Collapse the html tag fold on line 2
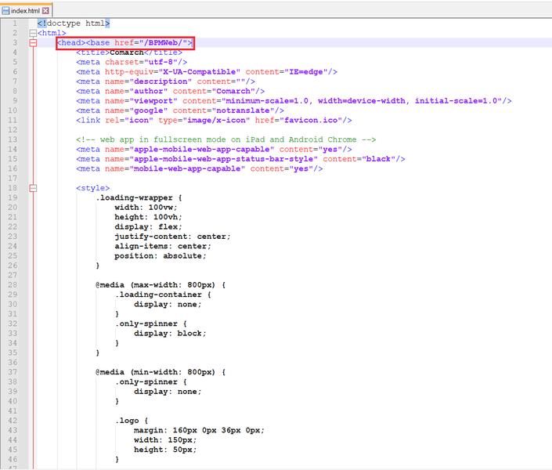Viewport: 552px width, 470px height. [33, 33]
